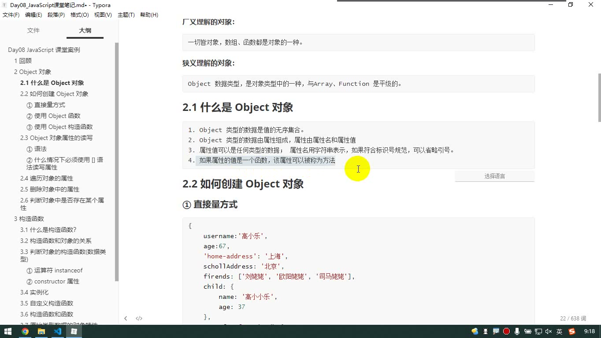
Task: Launch Chrome from the taskbar
Action: tap(25, 331)
